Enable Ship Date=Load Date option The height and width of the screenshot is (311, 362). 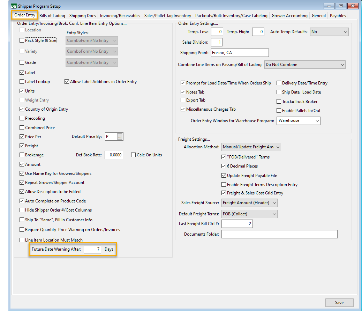(279, 92)
